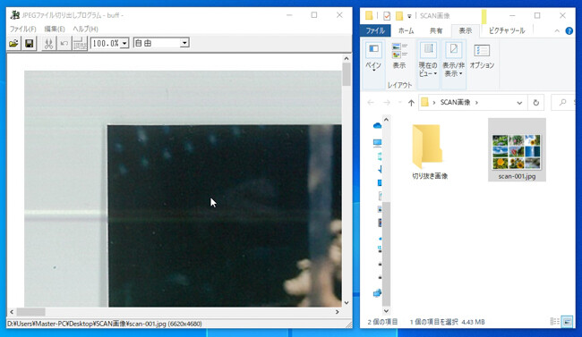The image size is (582, 337).
Task: Click the scanned photo canvas in the cropper
Action: tap(183, 189)
